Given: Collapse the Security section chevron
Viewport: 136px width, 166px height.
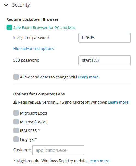Looking at the screenshot, I should click(6, 5).
